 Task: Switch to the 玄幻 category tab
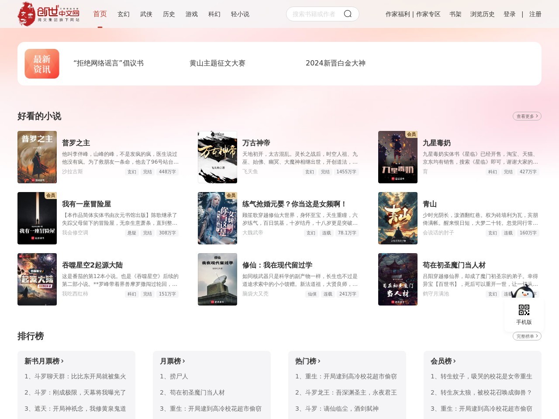(x=124, y=14)
